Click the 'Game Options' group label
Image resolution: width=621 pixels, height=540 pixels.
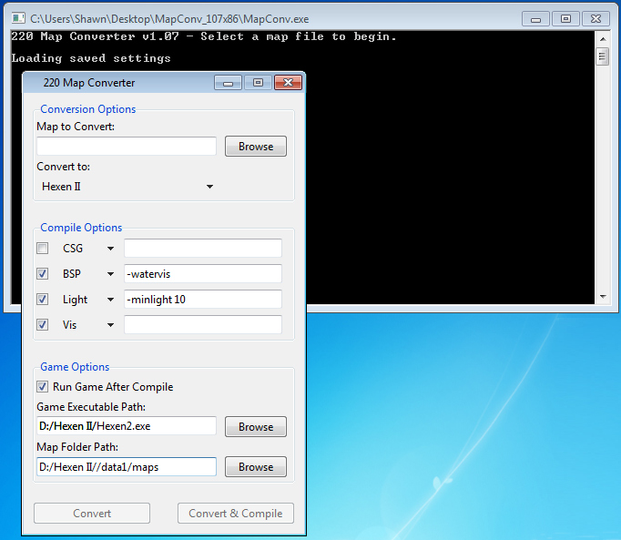tap(75, 367)
